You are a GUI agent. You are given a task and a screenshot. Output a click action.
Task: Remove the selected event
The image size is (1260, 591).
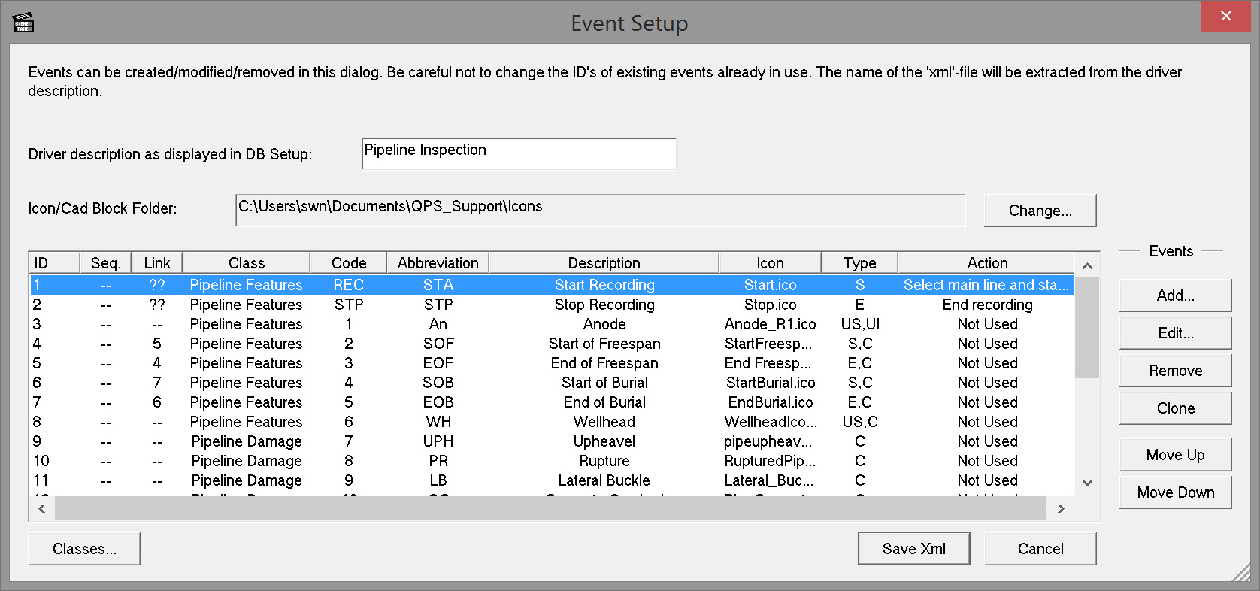1175,371
